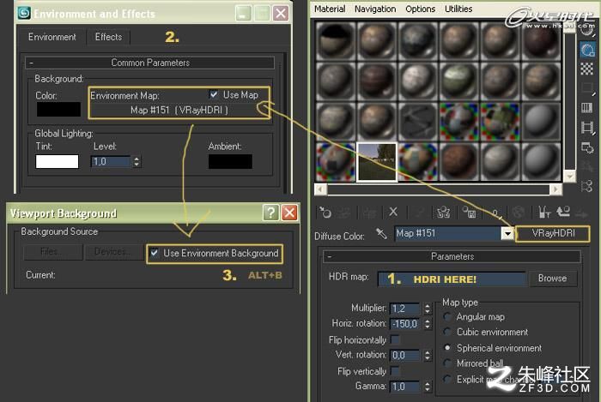The width and height of the screenshot is (601, 402).
Task: Collapse the Common Parameters rollout
Action: click(x=150, y=63)
